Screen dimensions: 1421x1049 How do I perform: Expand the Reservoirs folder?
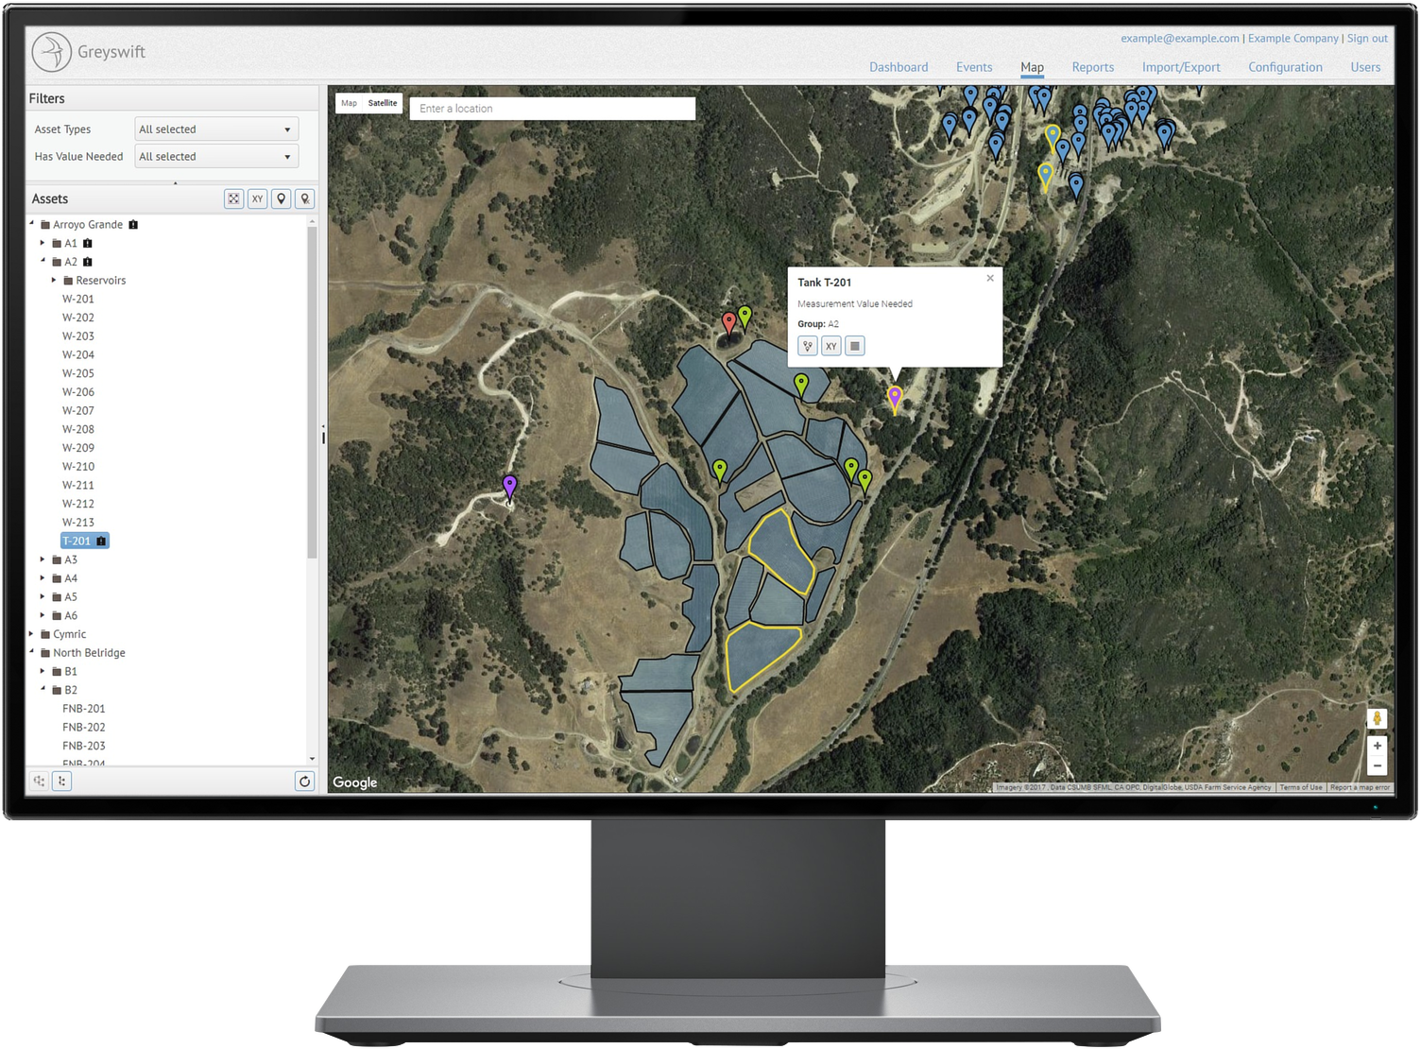pyautogui.click(x=54, y=280)
